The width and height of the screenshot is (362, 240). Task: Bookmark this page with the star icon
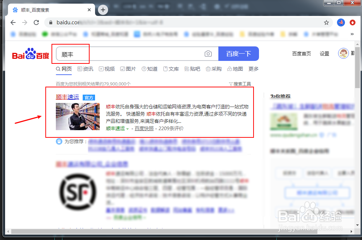click(x=326, y=22)
